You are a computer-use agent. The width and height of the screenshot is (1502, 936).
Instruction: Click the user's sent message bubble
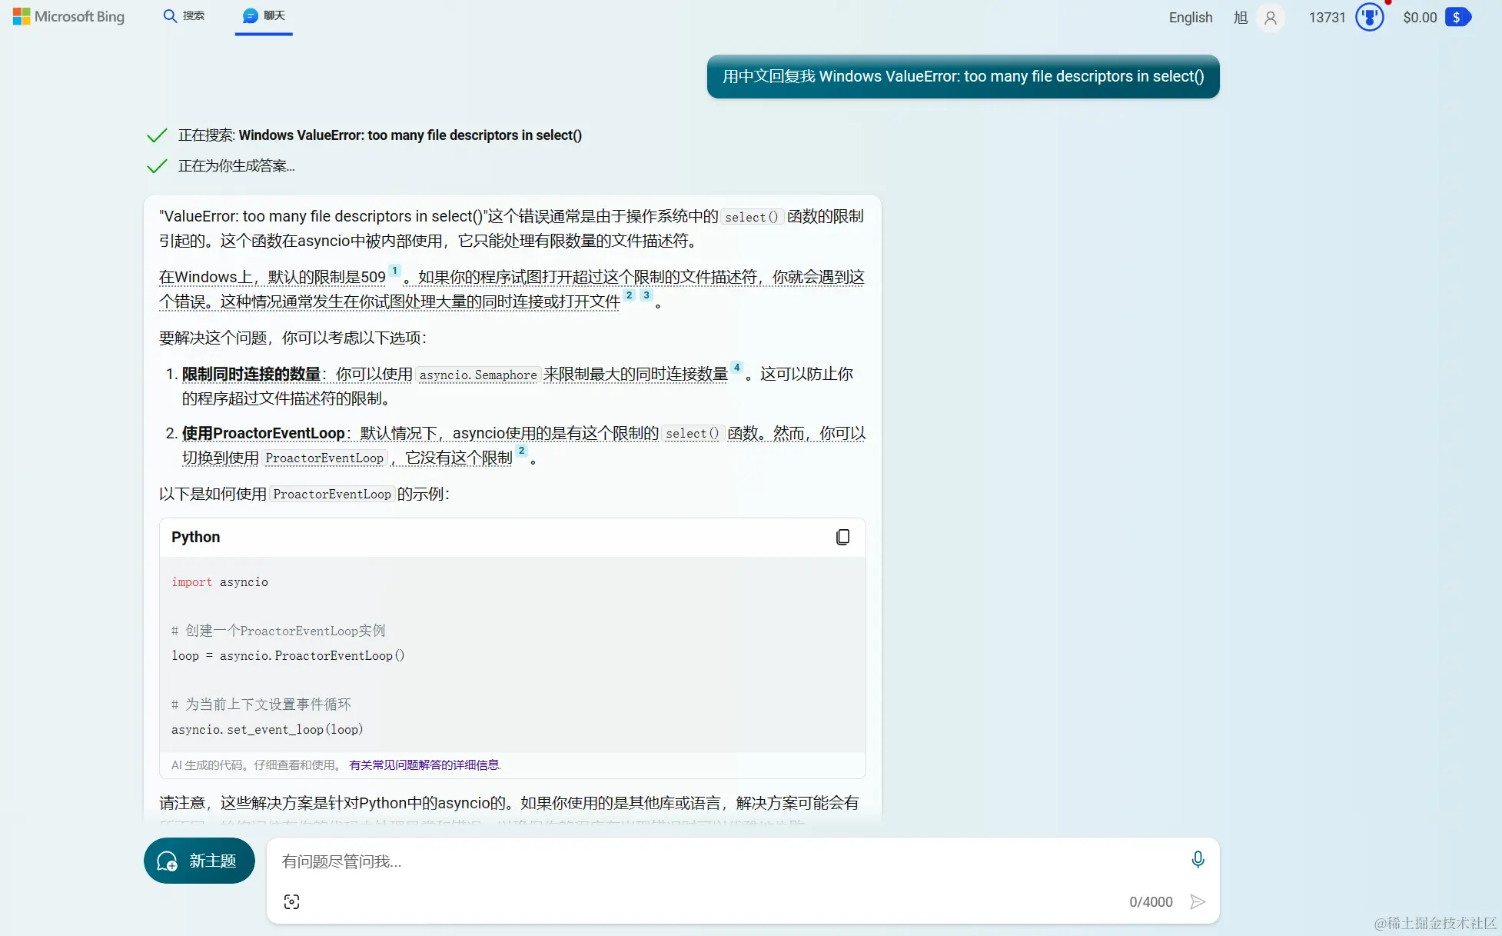click(x=962, y=76)
